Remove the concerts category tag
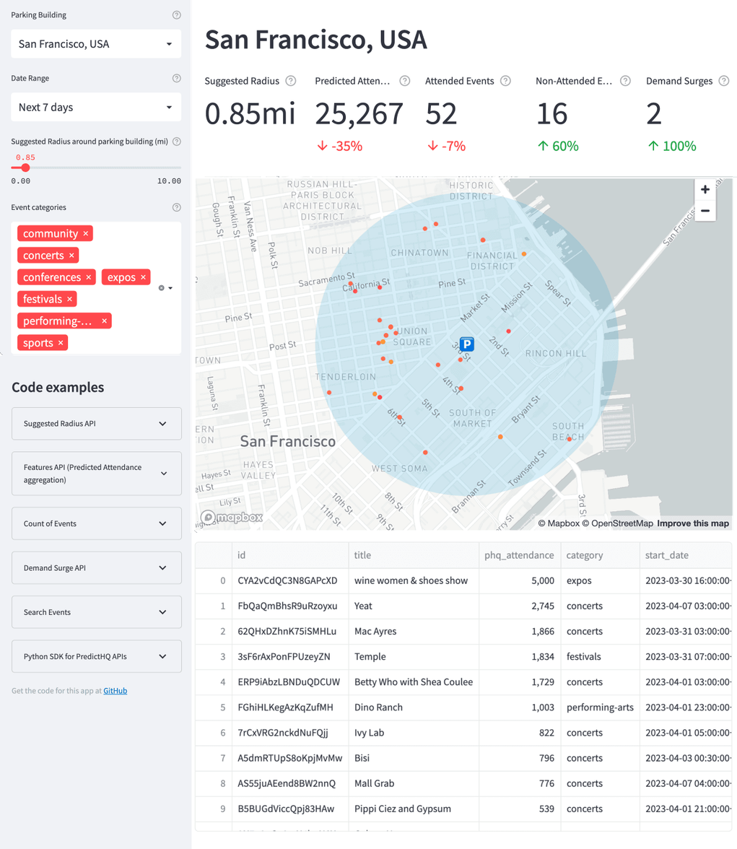This screenshot has height=849, width=737. (71, 256)
